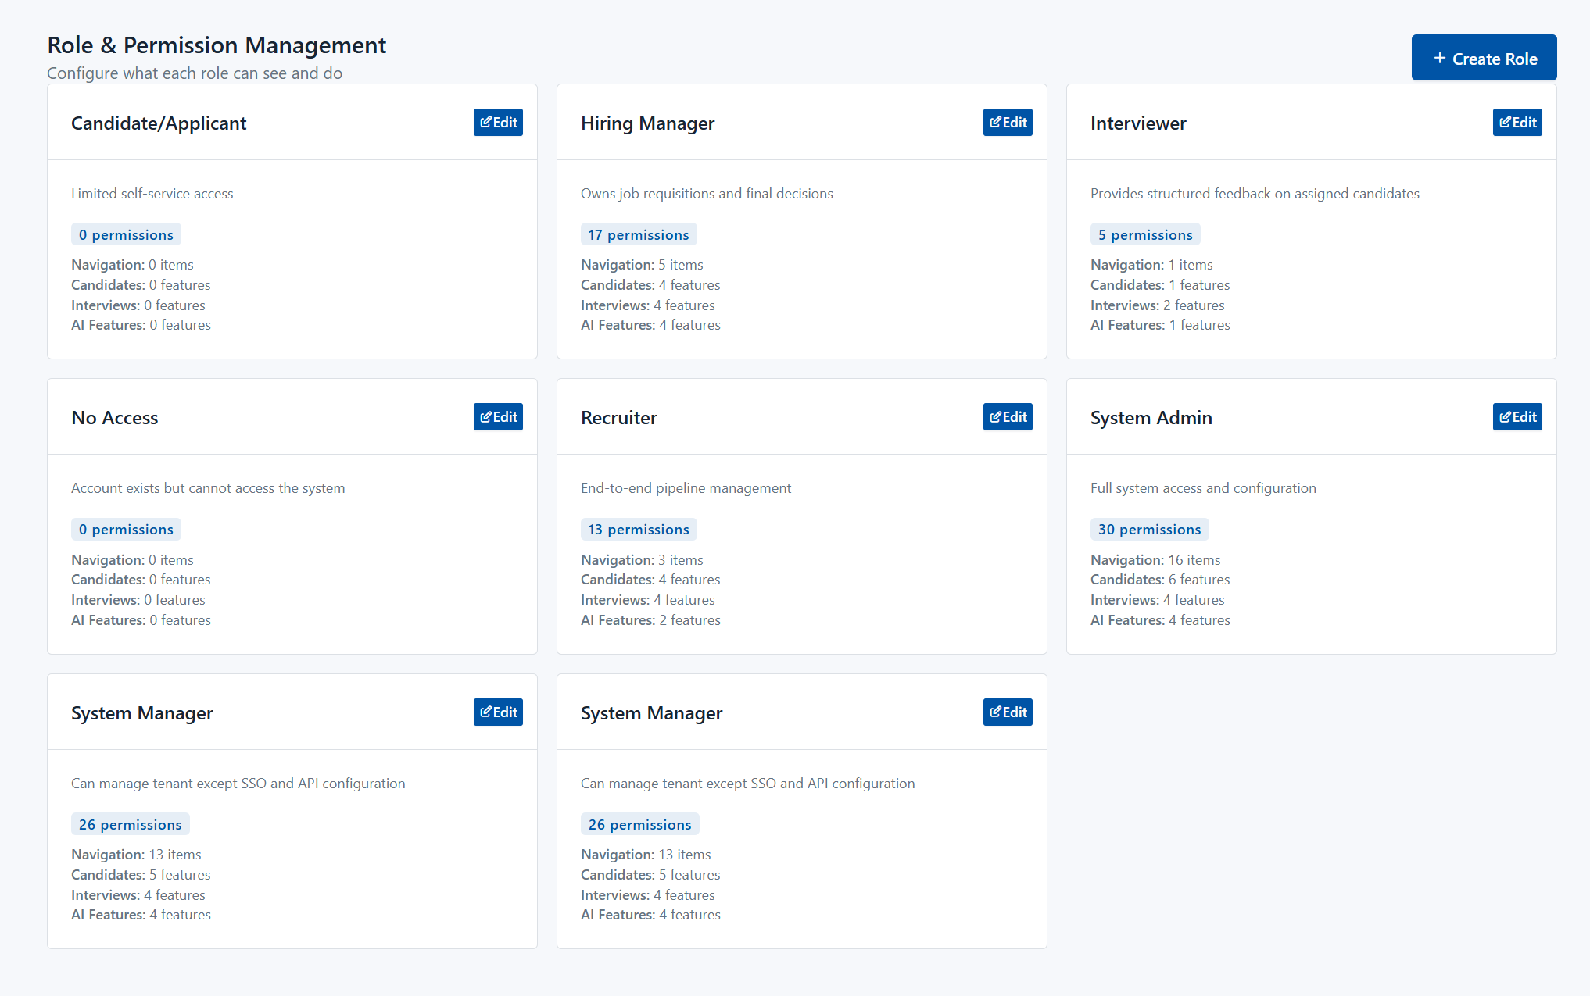1590x996 pixels.
Task: Click the Create Role button
Action: coord(1483,58)
